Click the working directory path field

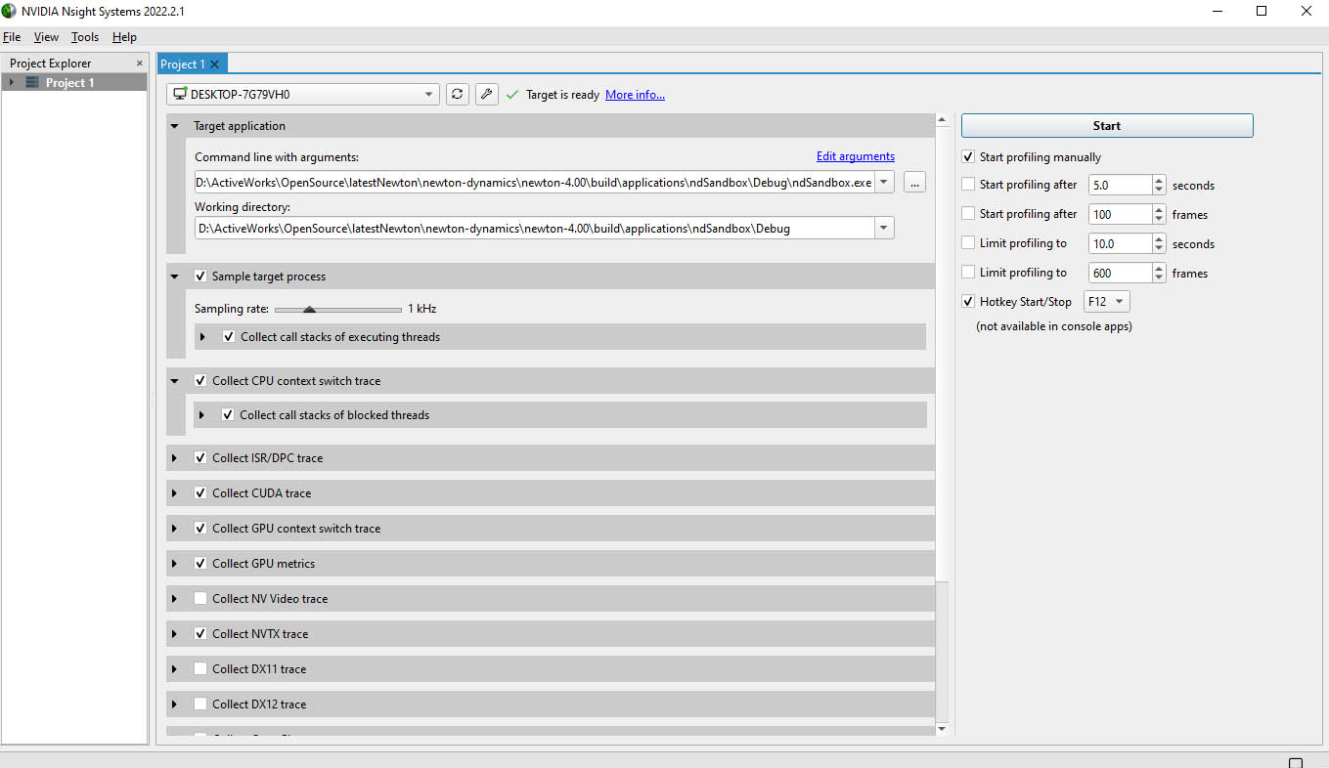click(534, 229)
